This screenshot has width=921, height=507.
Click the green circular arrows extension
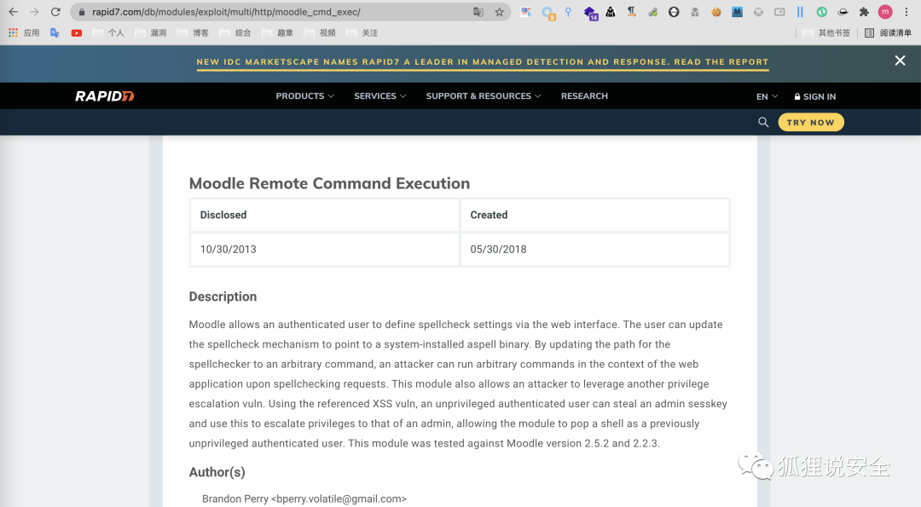click(x=822, y=12)
